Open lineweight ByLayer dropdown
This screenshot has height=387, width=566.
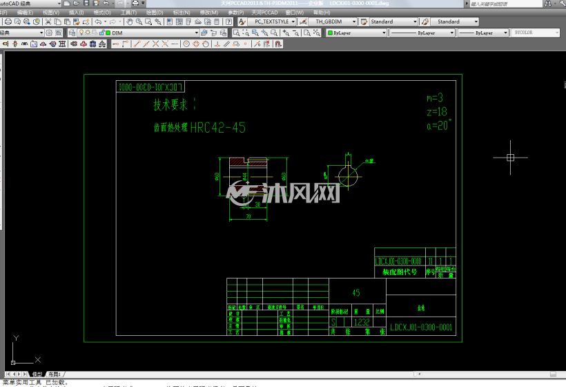pos(505,33)
